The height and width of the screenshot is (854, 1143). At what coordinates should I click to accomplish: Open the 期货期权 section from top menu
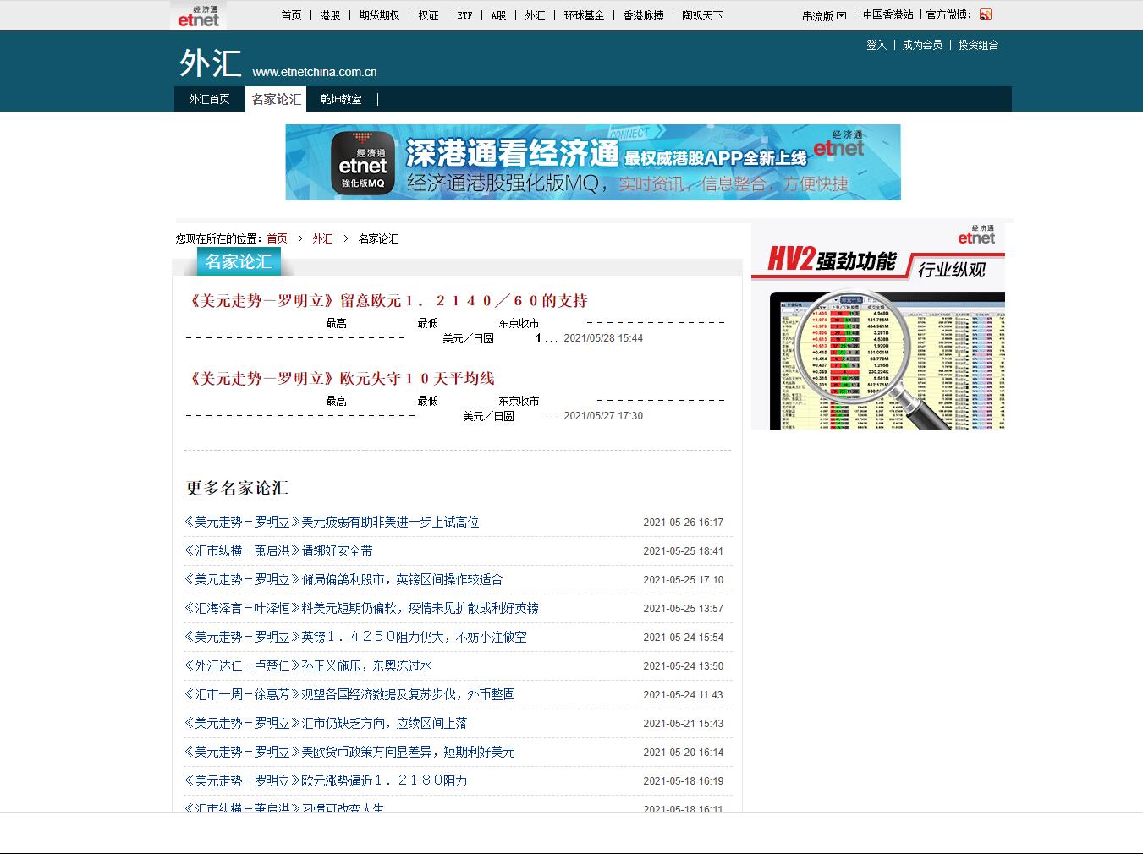(x=378, y=14)
